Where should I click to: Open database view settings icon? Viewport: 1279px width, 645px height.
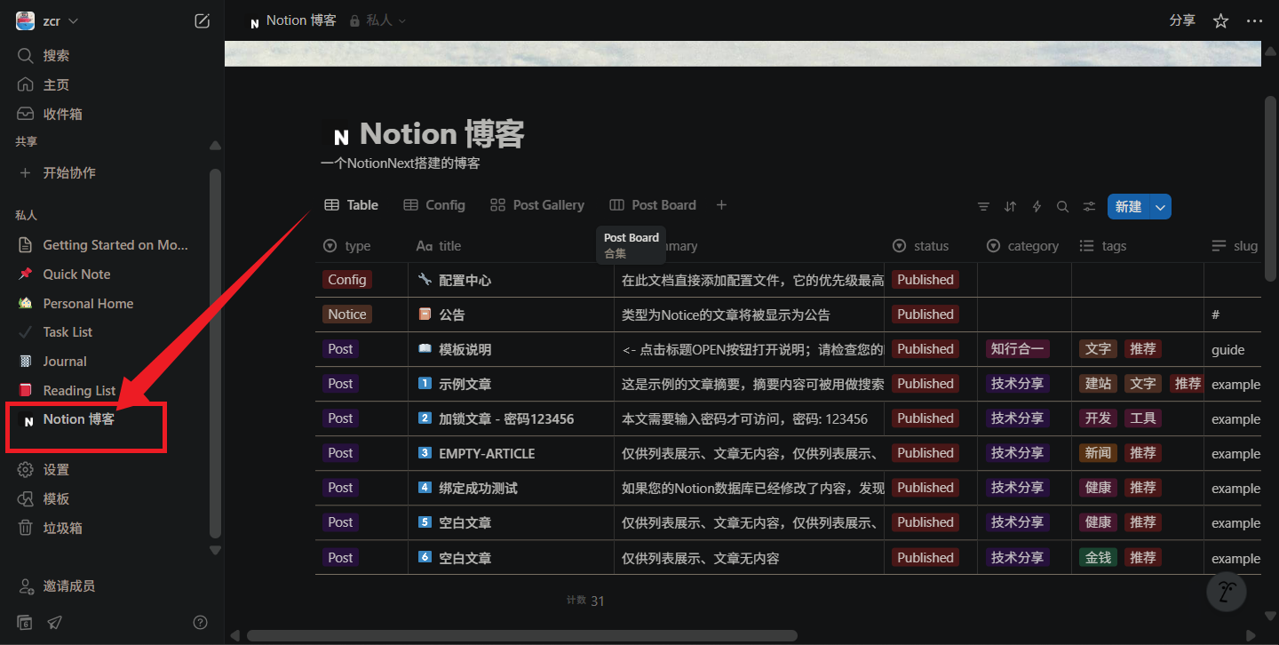[1089, 207]
